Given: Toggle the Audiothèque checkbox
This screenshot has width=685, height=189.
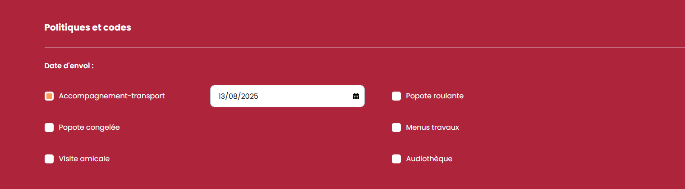Looking at the screenshot, I should click(396, 159).
